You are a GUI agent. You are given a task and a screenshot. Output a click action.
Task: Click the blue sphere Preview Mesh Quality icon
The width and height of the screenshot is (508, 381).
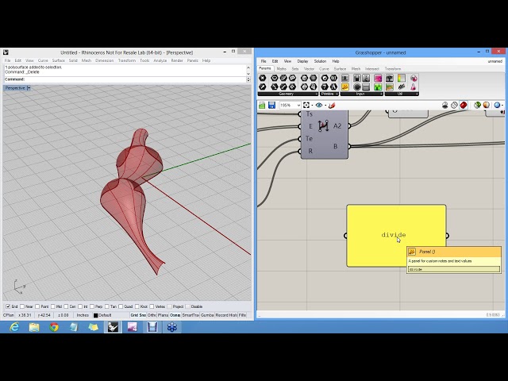tap(497, 105)
